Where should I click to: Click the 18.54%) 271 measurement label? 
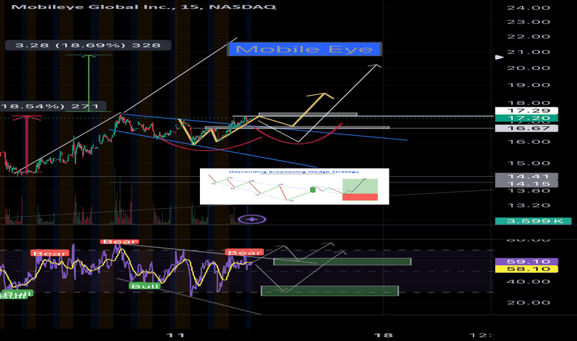(x=53, y=107)
